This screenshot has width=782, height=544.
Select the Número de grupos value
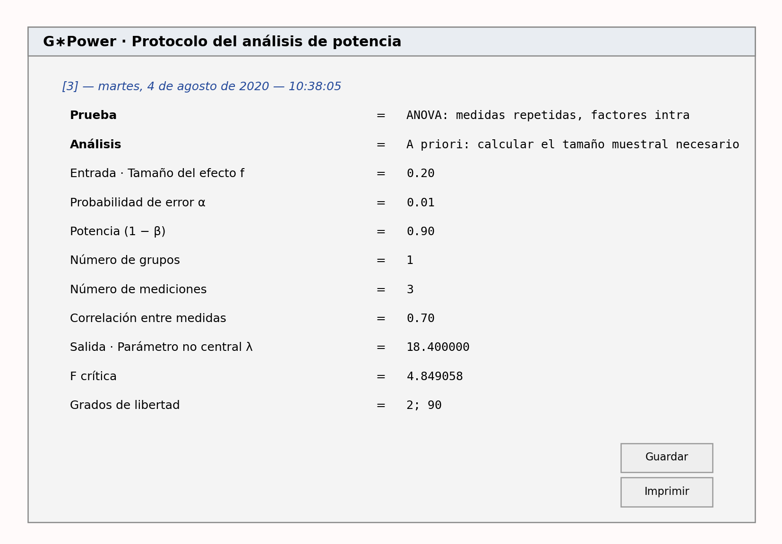[x=410, y=261]
